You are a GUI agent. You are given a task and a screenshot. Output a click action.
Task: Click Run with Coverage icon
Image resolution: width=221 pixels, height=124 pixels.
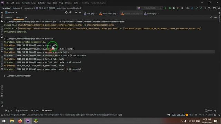174,8
